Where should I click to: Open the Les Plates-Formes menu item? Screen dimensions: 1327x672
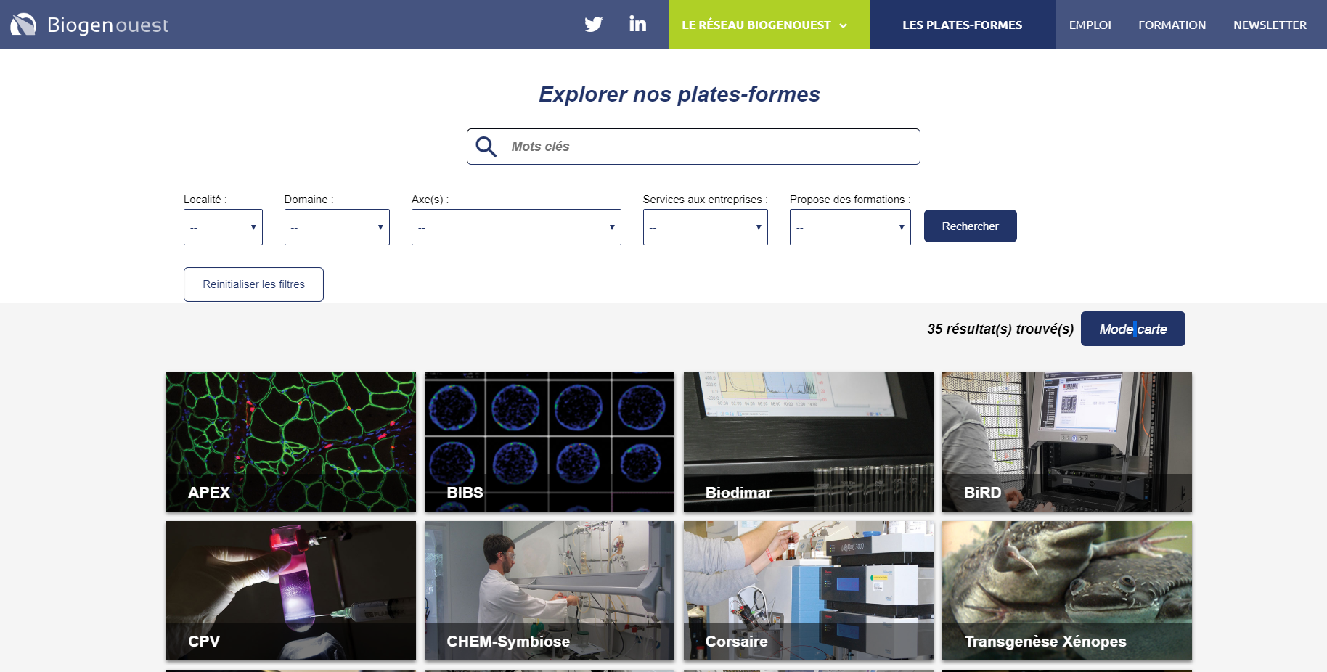click(x=962, y=25)
